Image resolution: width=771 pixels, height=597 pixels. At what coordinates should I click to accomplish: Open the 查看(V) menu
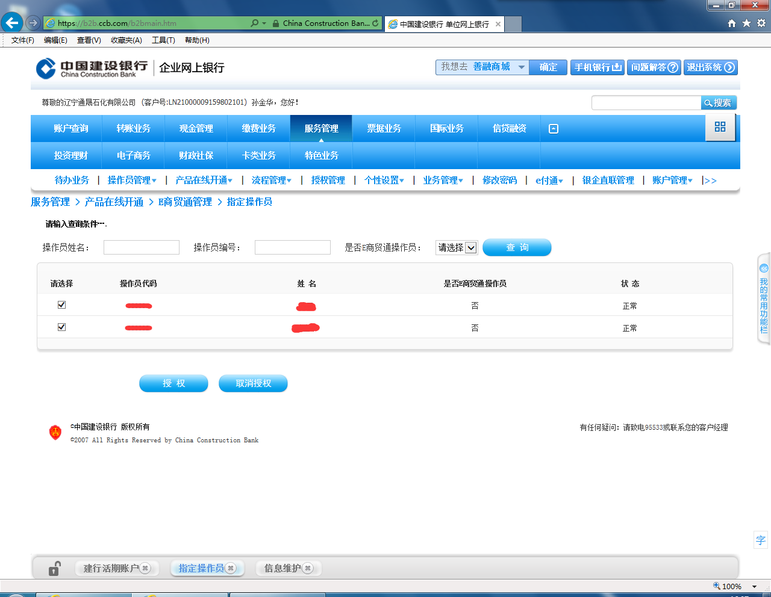[89, 40]
